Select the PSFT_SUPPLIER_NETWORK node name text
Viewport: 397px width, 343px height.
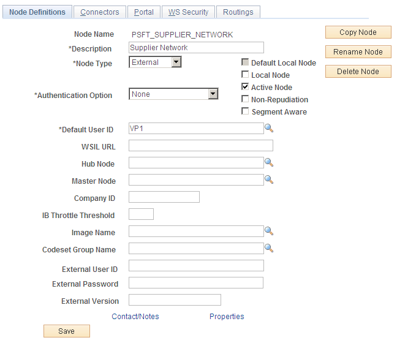coord(183,35)
